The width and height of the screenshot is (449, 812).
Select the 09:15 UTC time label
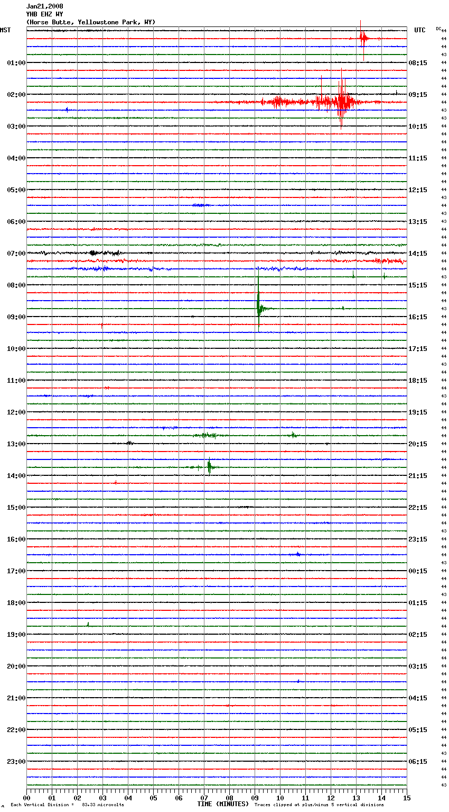[x=418, y=95]
